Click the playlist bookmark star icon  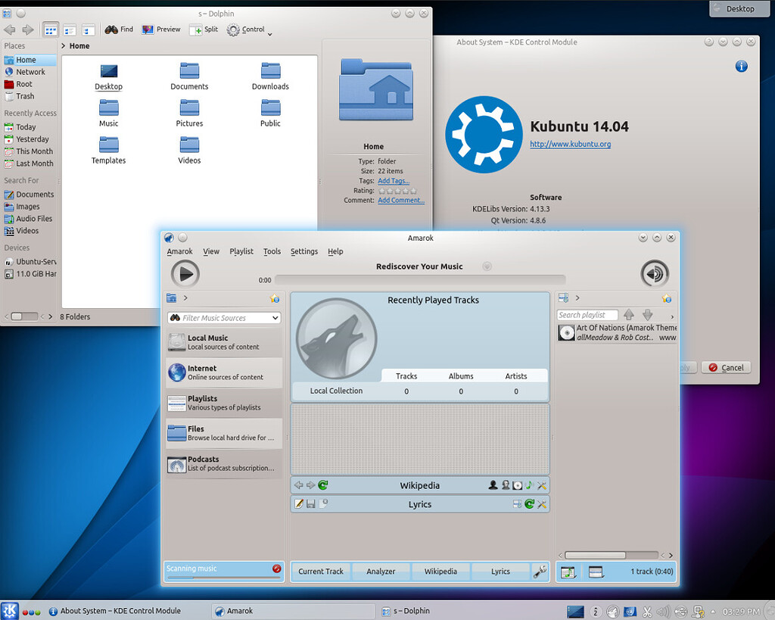[x=667, y=298]
